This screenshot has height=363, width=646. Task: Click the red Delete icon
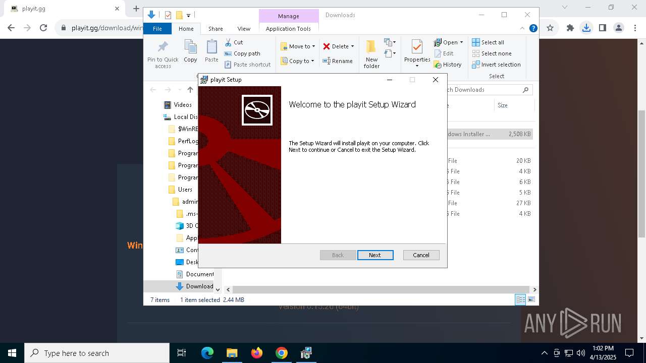pyautogui.click(x=327, y=46)
